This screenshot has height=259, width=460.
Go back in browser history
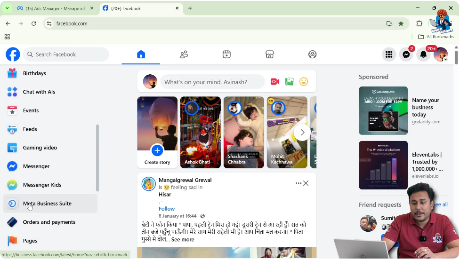point(8,24)
